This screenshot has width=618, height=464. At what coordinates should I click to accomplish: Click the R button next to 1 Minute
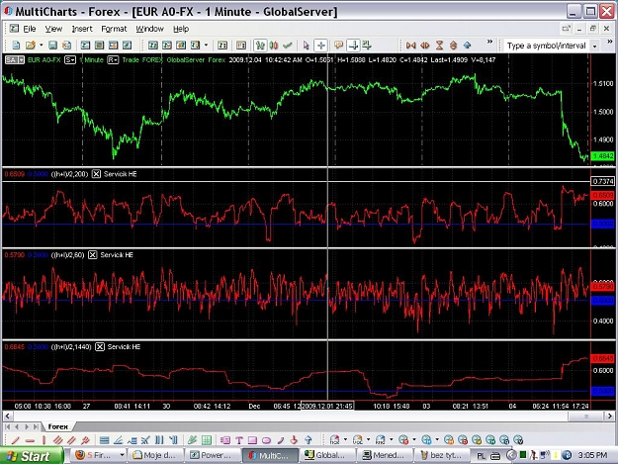(113, 60)
